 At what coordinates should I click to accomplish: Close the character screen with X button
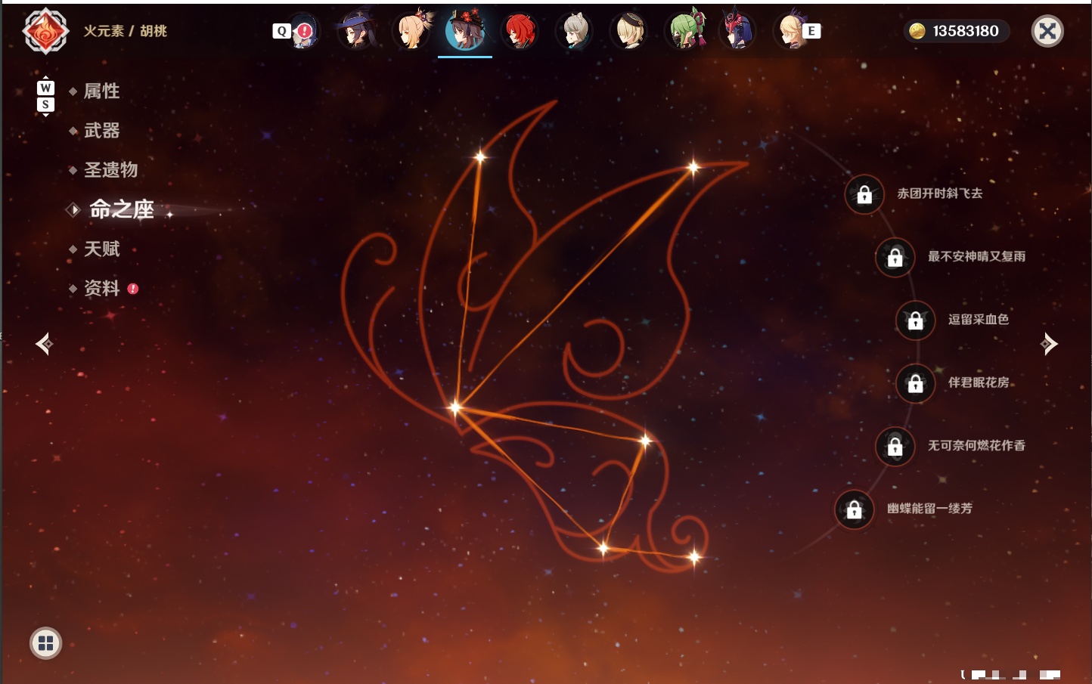click(1047, 31)
